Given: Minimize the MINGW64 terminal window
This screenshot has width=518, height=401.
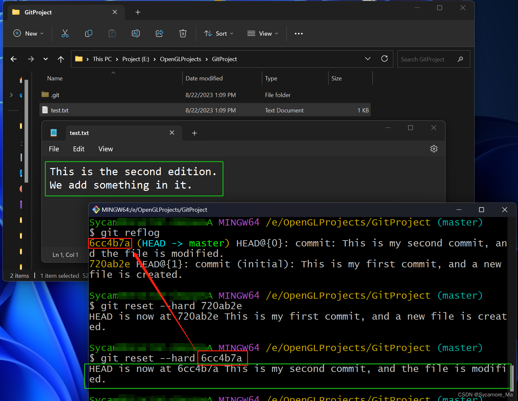Looking at the screenshot, I should [x=459, y=209].
